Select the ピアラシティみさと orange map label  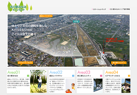pos(25,63)
